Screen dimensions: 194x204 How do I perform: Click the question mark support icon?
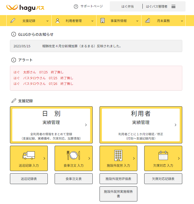coord(76,6)
